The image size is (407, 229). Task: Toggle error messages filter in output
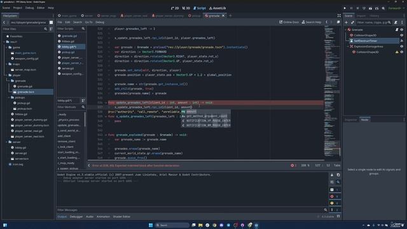[335, 197]
